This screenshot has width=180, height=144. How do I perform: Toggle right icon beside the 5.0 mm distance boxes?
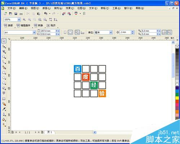170,32
